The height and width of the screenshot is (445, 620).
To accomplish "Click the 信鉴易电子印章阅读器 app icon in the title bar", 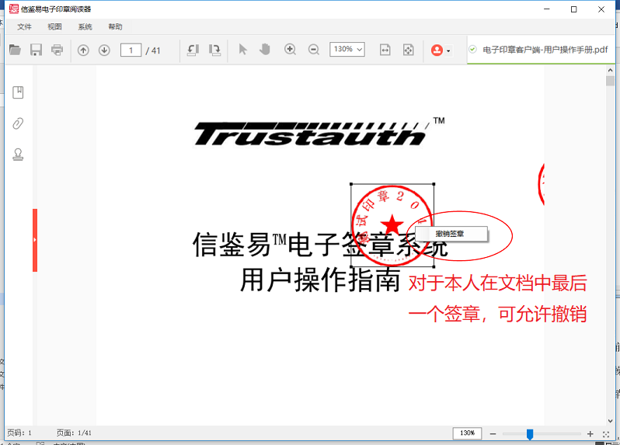I will pyautogui.click(x=14, y=9).
